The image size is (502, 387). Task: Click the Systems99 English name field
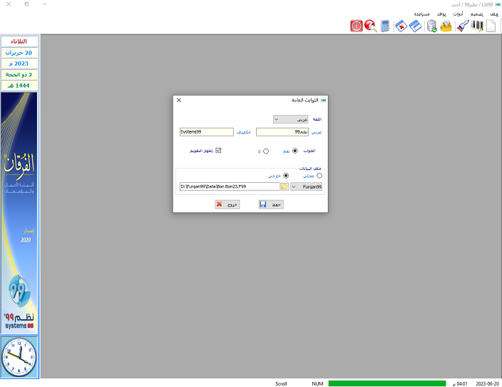click(207, 132)
